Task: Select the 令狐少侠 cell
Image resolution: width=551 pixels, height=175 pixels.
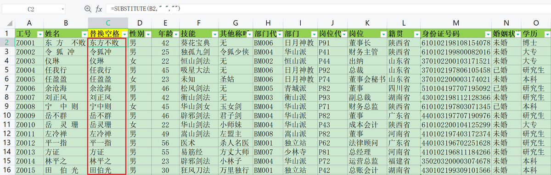Action: pos(236,52)
